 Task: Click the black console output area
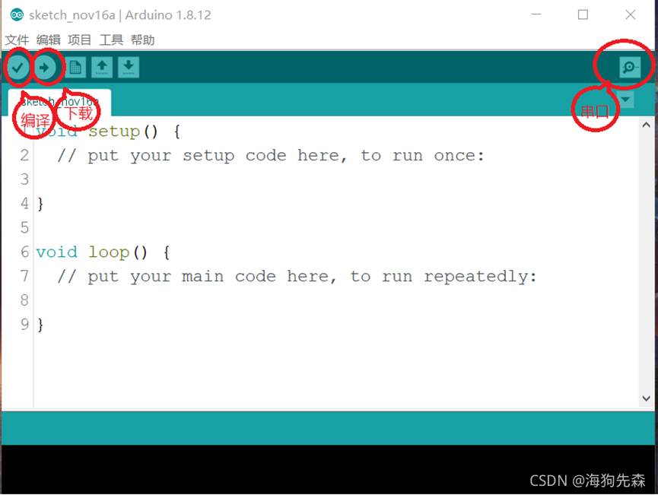(328, 469)
